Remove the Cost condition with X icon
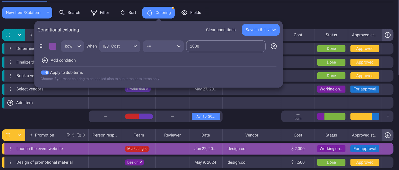This screenshot has height=170, width=399. tap(274, 46)
